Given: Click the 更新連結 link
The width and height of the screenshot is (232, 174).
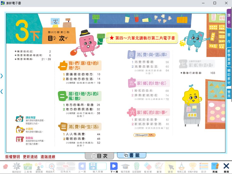Looking at the screenshot, I should [x=30, y=157].
